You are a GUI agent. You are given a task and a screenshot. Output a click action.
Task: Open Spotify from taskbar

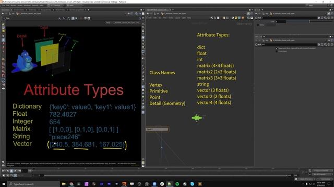coord(177,184)
